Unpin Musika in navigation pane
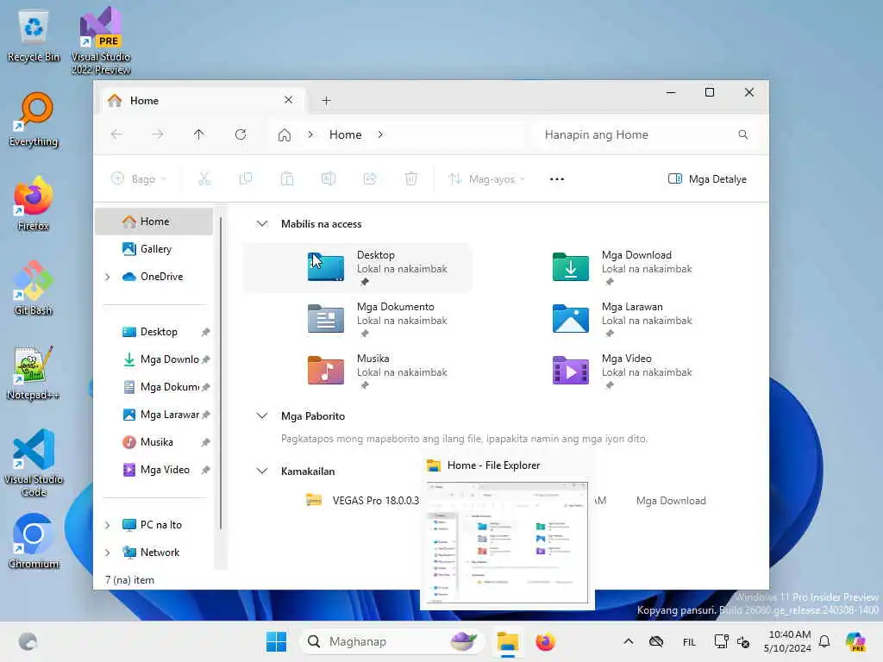The width and height of the screenshot is (883, 662). [x=205, y=442]
